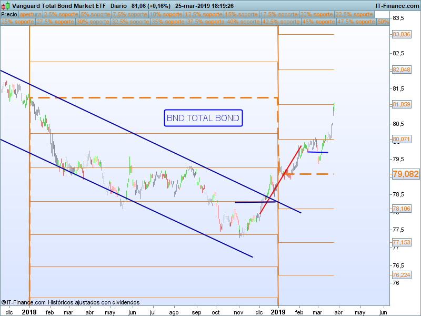The image size is (421, 316).
Task: Click the candlestick chart icon beside the title
Action: (5, 5)
